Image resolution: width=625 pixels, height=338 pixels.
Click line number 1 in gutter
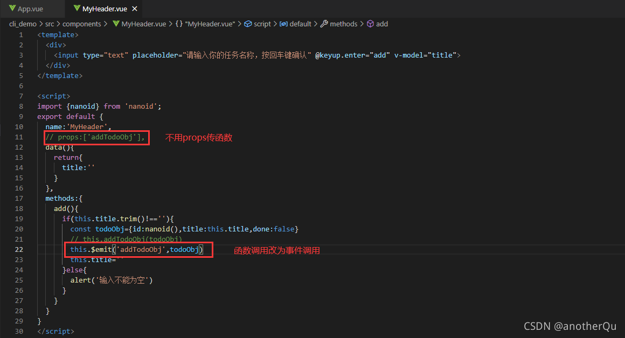21,35
